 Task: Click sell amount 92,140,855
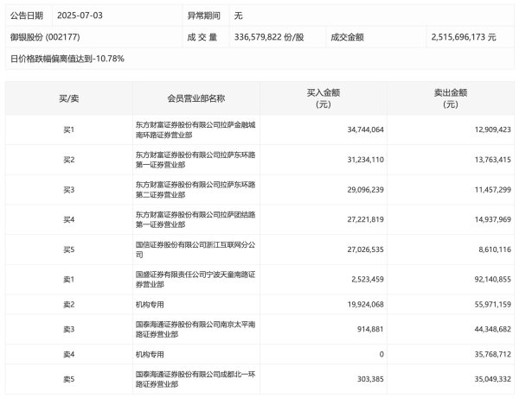[x=493, y=280]
